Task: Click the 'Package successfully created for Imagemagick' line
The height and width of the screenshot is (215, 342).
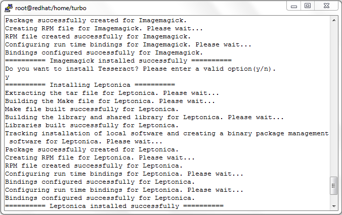Action: tap(96, 21)
